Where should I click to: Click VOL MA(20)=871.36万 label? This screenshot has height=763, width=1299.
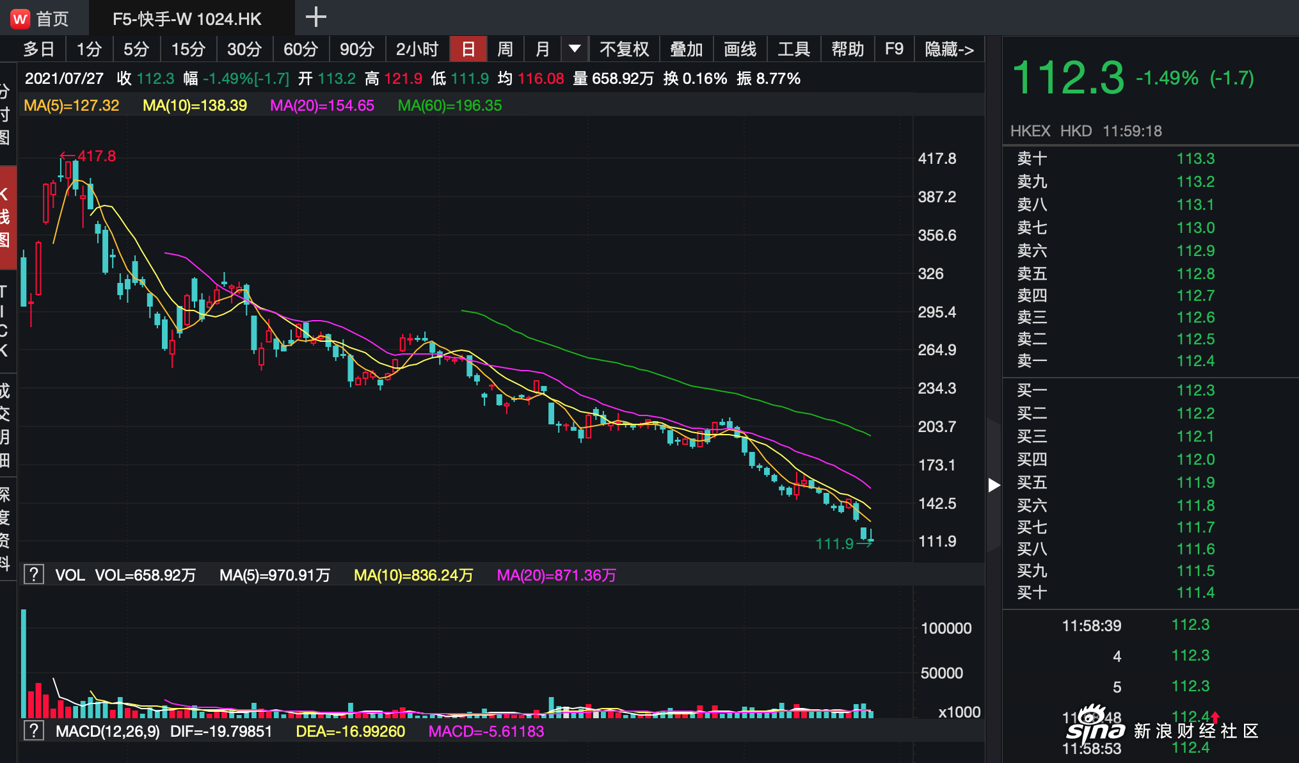(x=556, y=575)
